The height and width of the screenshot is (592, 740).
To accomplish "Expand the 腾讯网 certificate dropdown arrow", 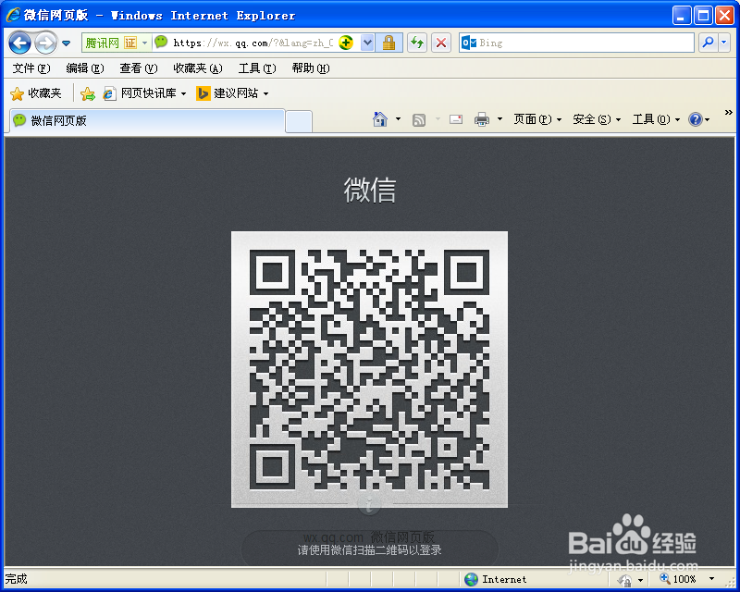I will point(145,43).
